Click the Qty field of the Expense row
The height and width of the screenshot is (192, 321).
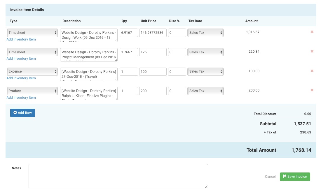[129, 71]
